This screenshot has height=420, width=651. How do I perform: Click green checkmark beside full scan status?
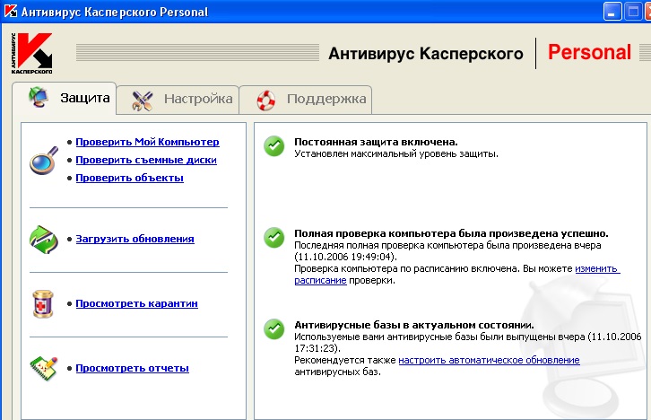tap(273, 238)
